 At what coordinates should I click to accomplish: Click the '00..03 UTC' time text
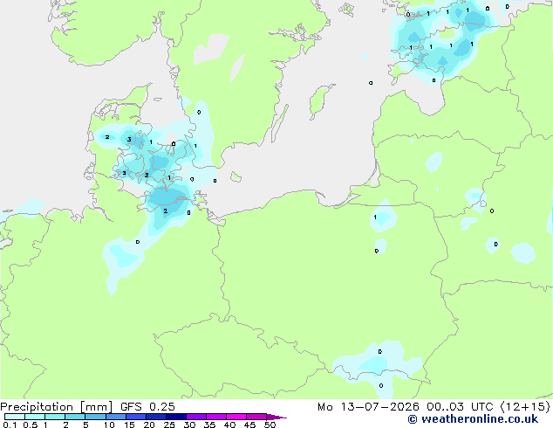click(460, 407)
